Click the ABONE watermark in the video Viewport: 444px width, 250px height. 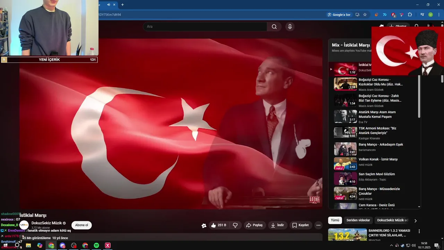tap(314, 199)
